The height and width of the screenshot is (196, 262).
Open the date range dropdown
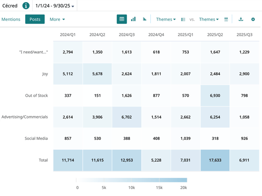pyautogui.click(x=55, y=6)
